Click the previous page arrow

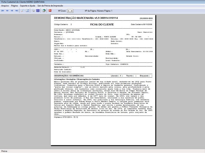tap(7, 11)
